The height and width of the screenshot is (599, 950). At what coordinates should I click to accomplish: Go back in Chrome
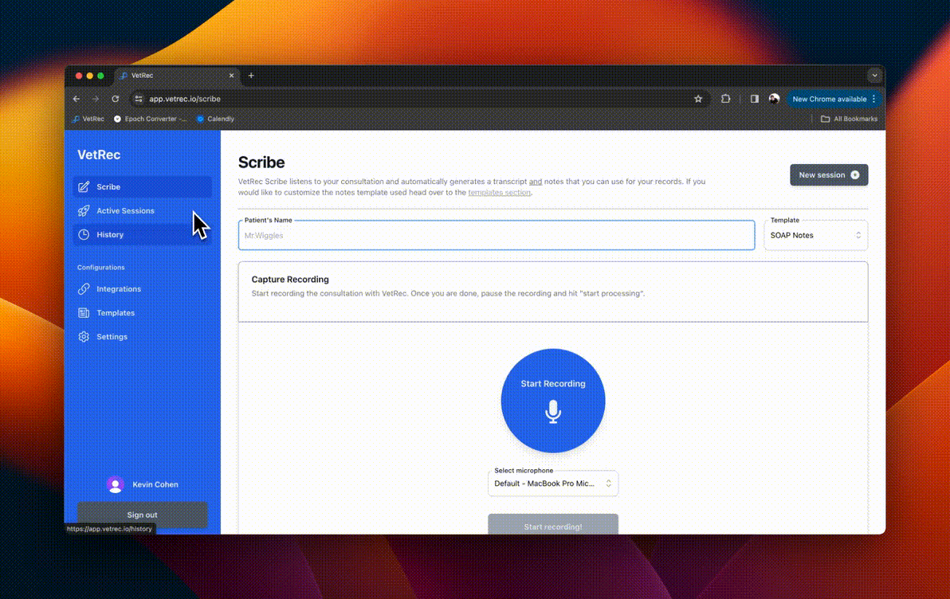pyautogui.click(x=77, y=99)
